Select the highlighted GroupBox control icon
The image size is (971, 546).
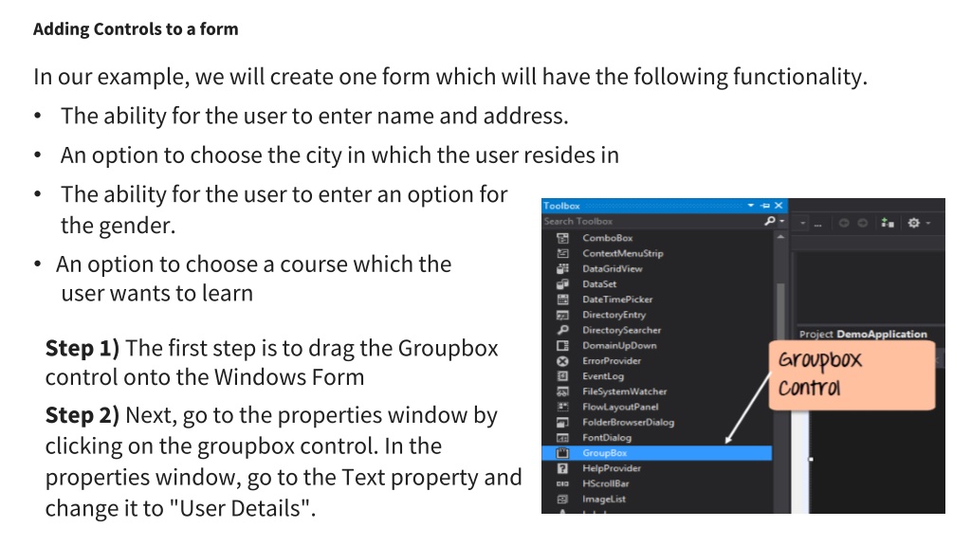coord(562,453)
